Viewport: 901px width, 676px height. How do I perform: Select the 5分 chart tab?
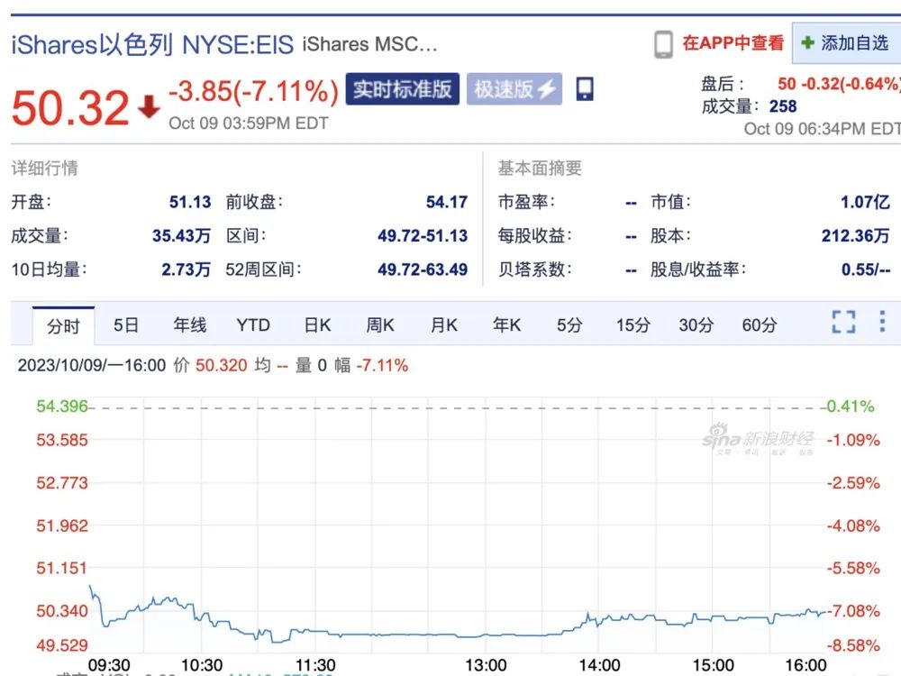pos(569,324)
